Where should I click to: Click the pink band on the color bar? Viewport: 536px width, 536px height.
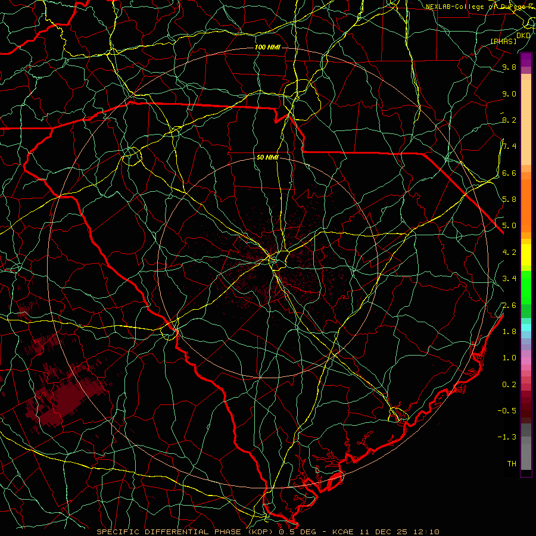click(526, 361)
